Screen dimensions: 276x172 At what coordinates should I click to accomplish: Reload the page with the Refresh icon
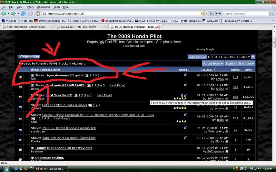click(23, 13)
